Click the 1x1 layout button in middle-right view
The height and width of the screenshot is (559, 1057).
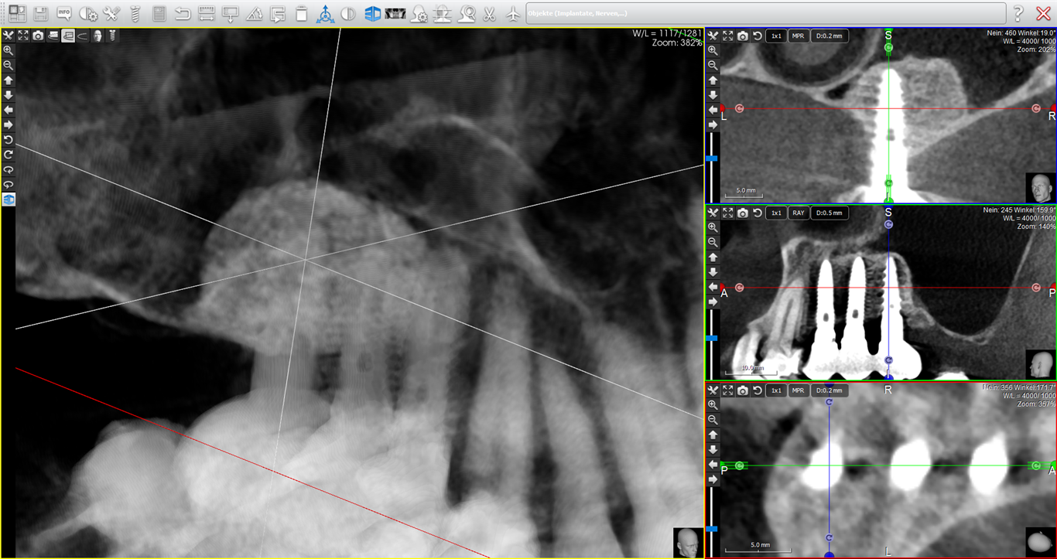point(776,213)
